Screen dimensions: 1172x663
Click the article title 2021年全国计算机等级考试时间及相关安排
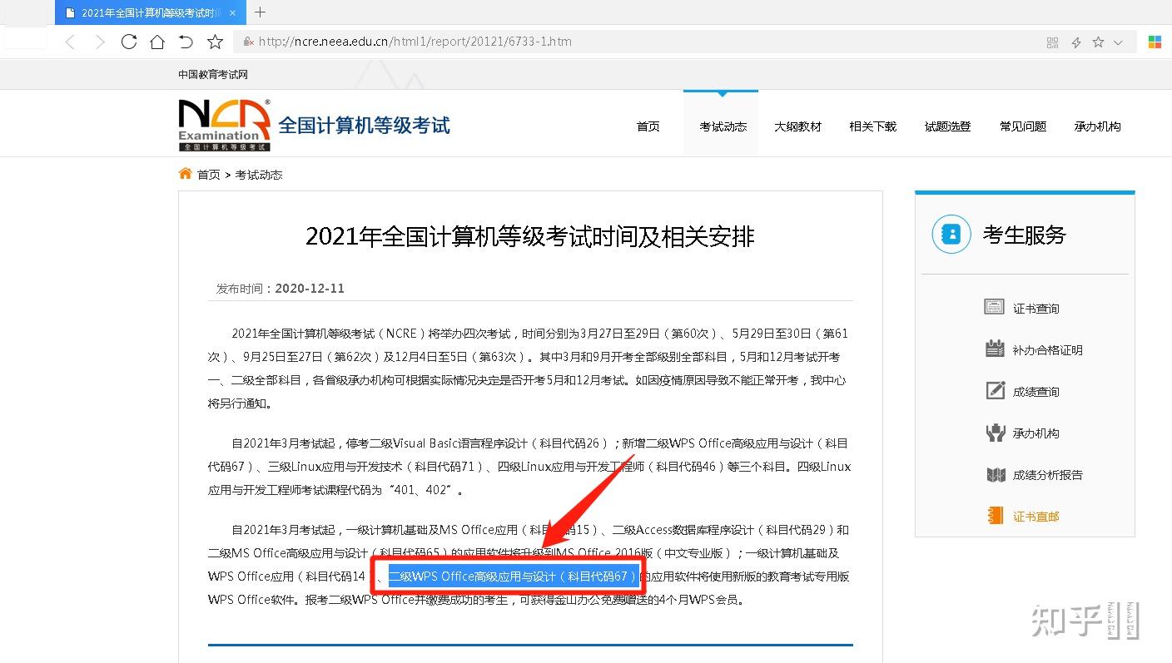[530, 237]
